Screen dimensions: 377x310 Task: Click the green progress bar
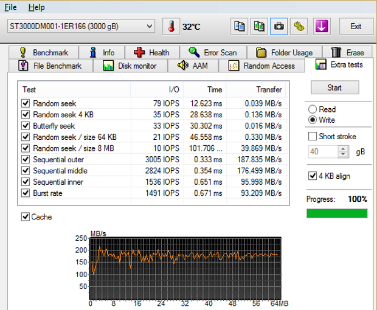click(339, 213)
